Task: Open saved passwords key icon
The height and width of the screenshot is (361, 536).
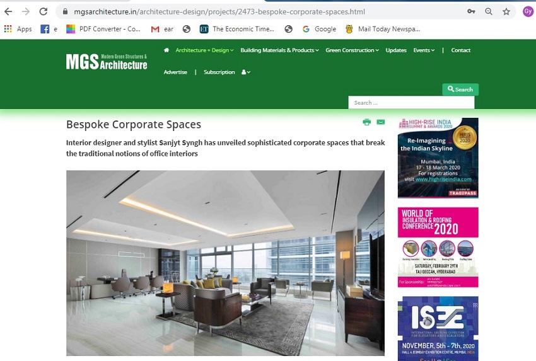Action: (x=471, y=11)
